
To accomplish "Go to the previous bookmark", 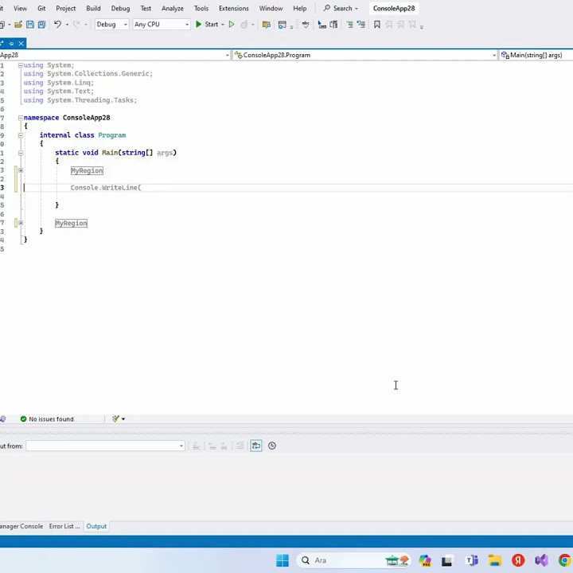I will click(389, 25).
